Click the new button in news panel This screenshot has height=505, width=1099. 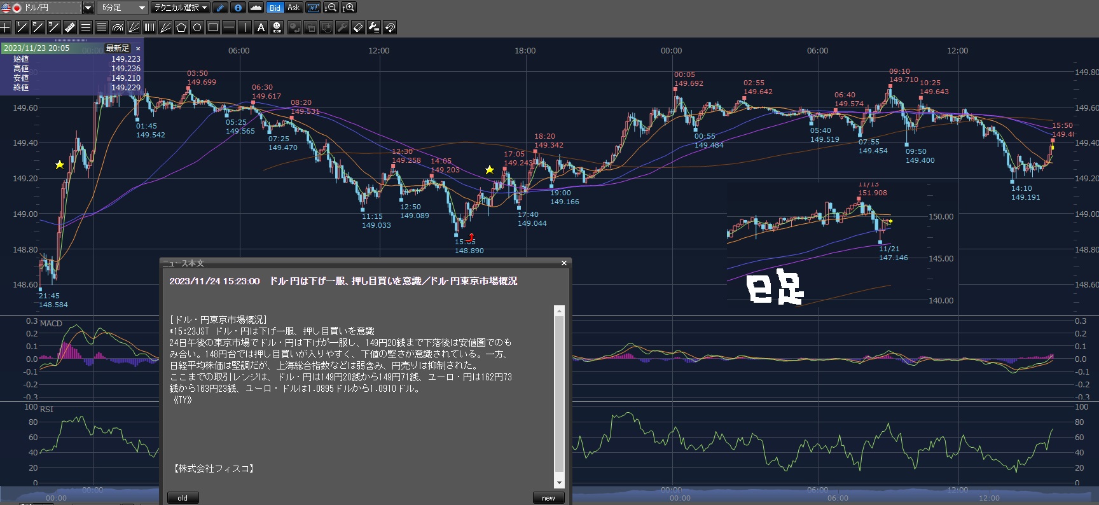[548, 498]
